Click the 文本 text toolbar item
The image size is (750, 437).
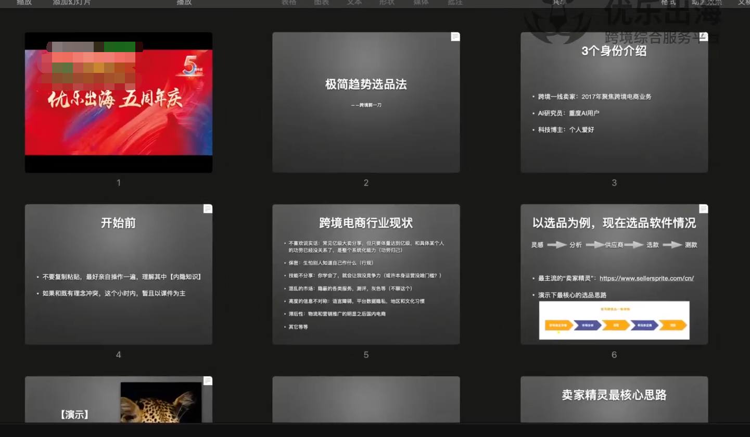[354, 3]
